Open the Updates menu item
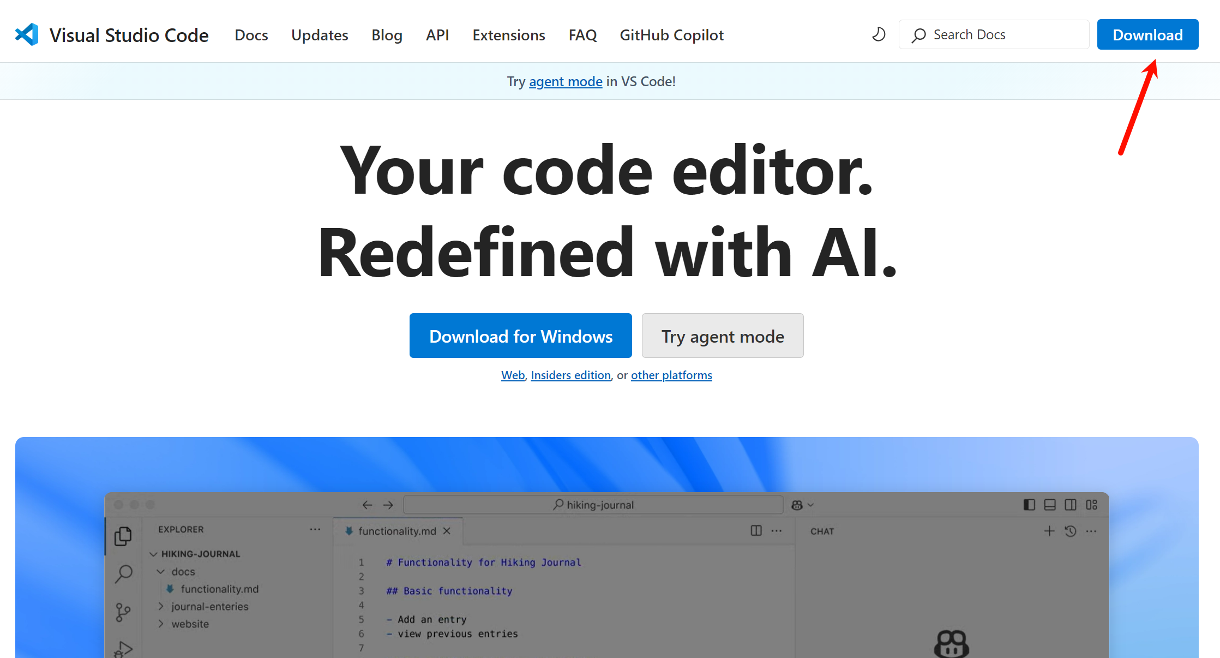Viewport: 1220px width, 658px height. click(x=320, y=35)
